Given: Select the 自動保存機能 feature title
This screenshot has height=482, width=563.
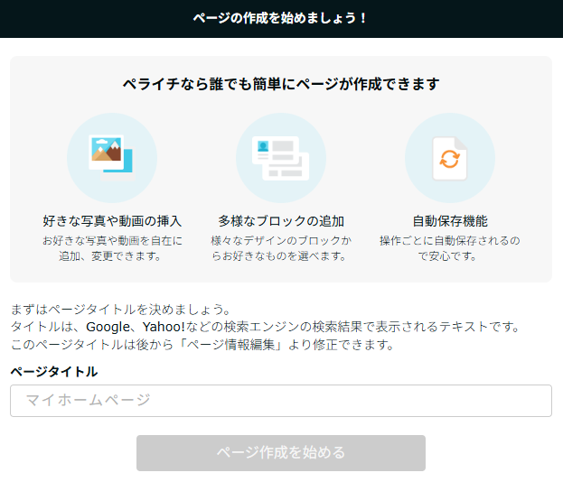Looking at the screenshot, I should tap(449, 220).
